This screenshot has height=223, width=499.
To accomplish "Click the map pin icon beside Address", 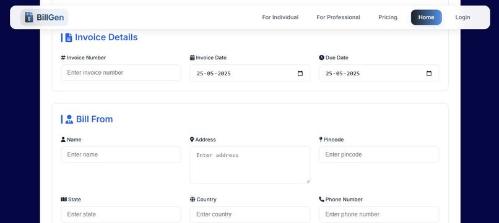I will (x=192, y=140).
